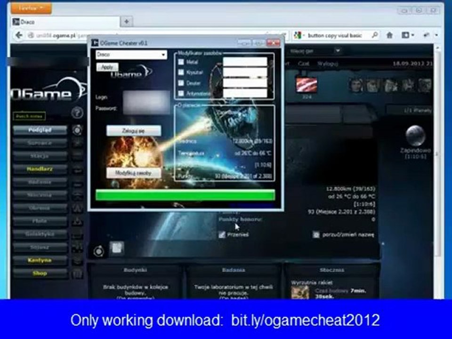Enable the Antymateria checkbox in OGame Cheater

click(181, 93)
